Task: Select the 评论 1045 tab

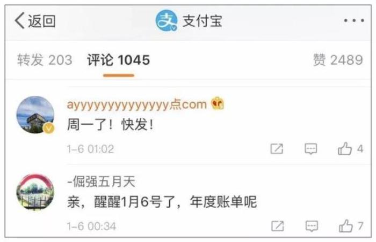Action: tap(119, 60)
